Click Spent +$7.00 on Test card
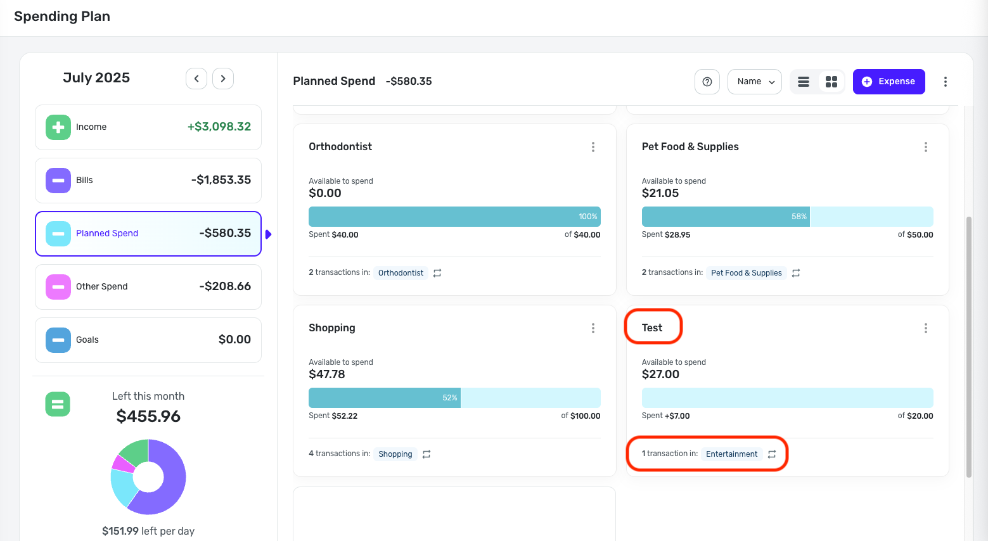 pos(665,416)
